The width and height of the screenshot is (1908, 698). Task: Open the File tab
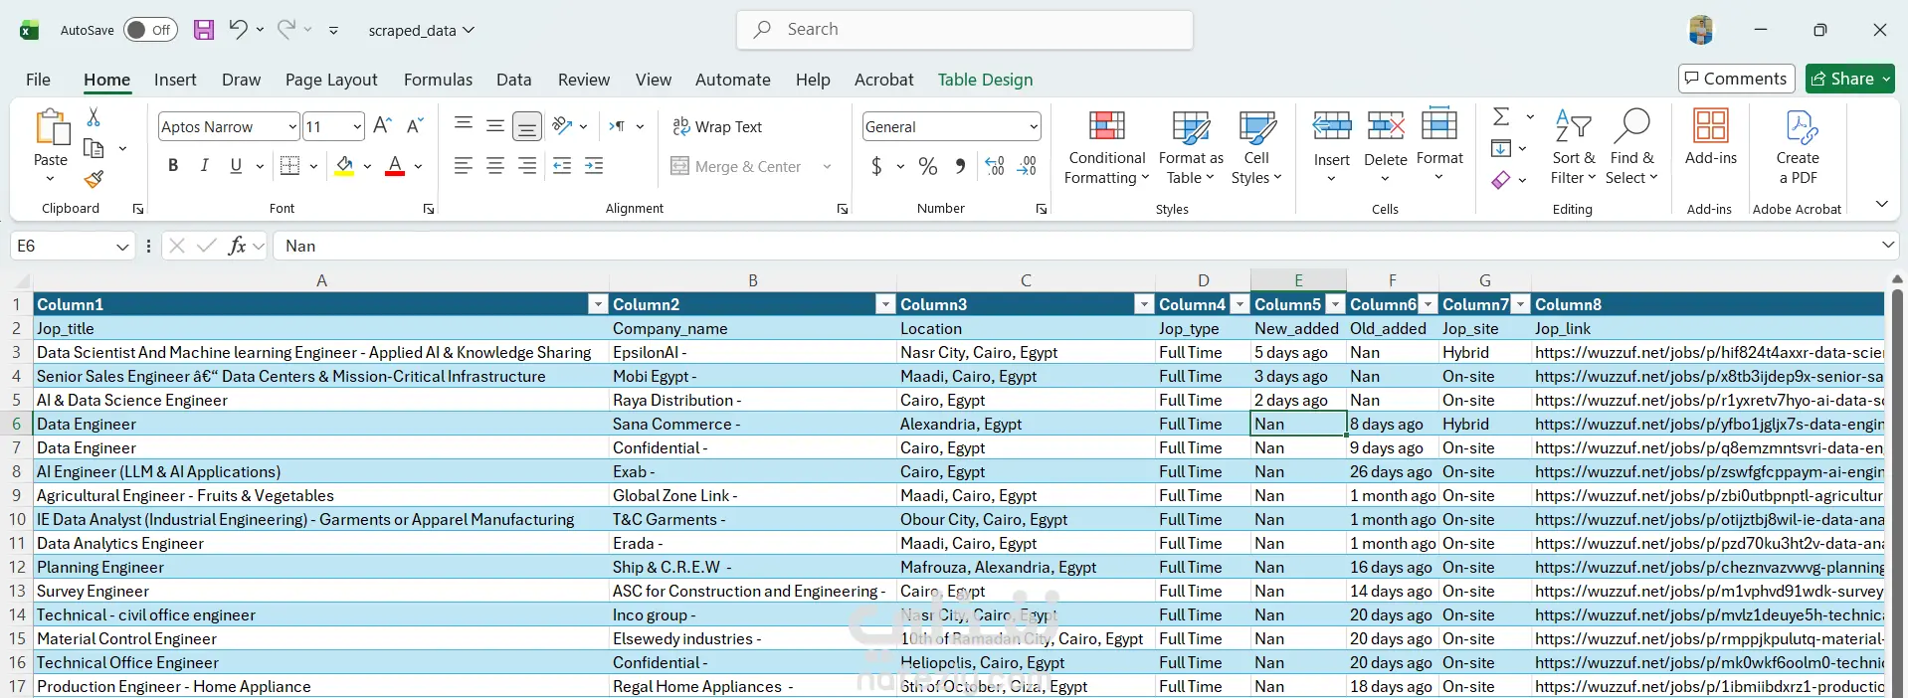(38, 80)
